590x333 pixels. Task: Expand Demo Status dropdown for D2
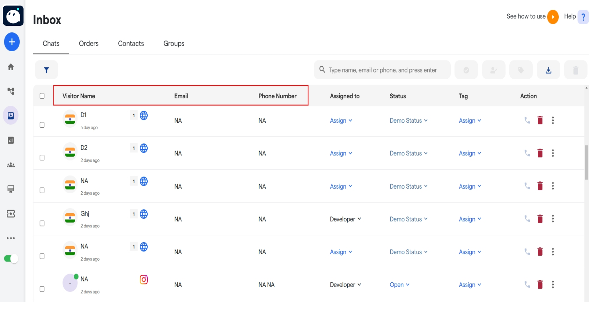[x=408, y=153]
